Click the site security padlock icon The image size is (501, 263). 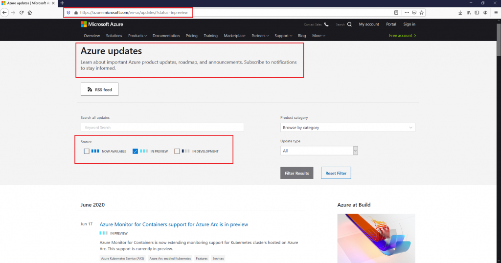click(x=76, y=12)
